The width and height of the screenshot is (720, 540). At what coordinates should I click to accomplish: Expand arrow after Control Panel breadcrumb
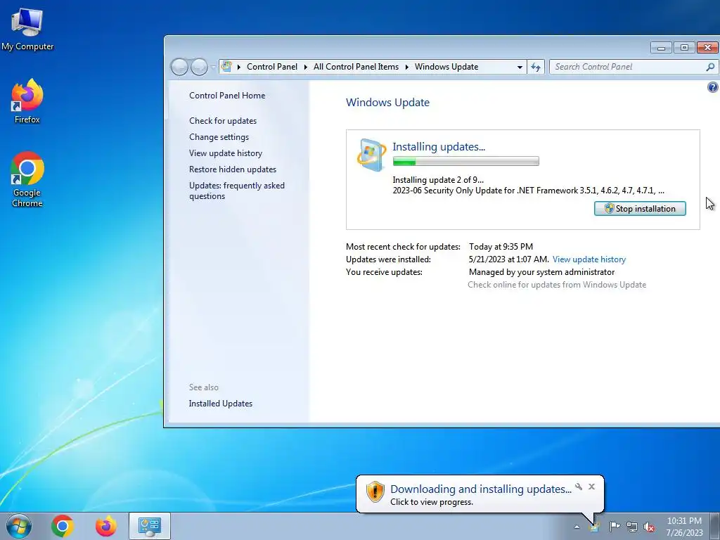click(305, 67)
